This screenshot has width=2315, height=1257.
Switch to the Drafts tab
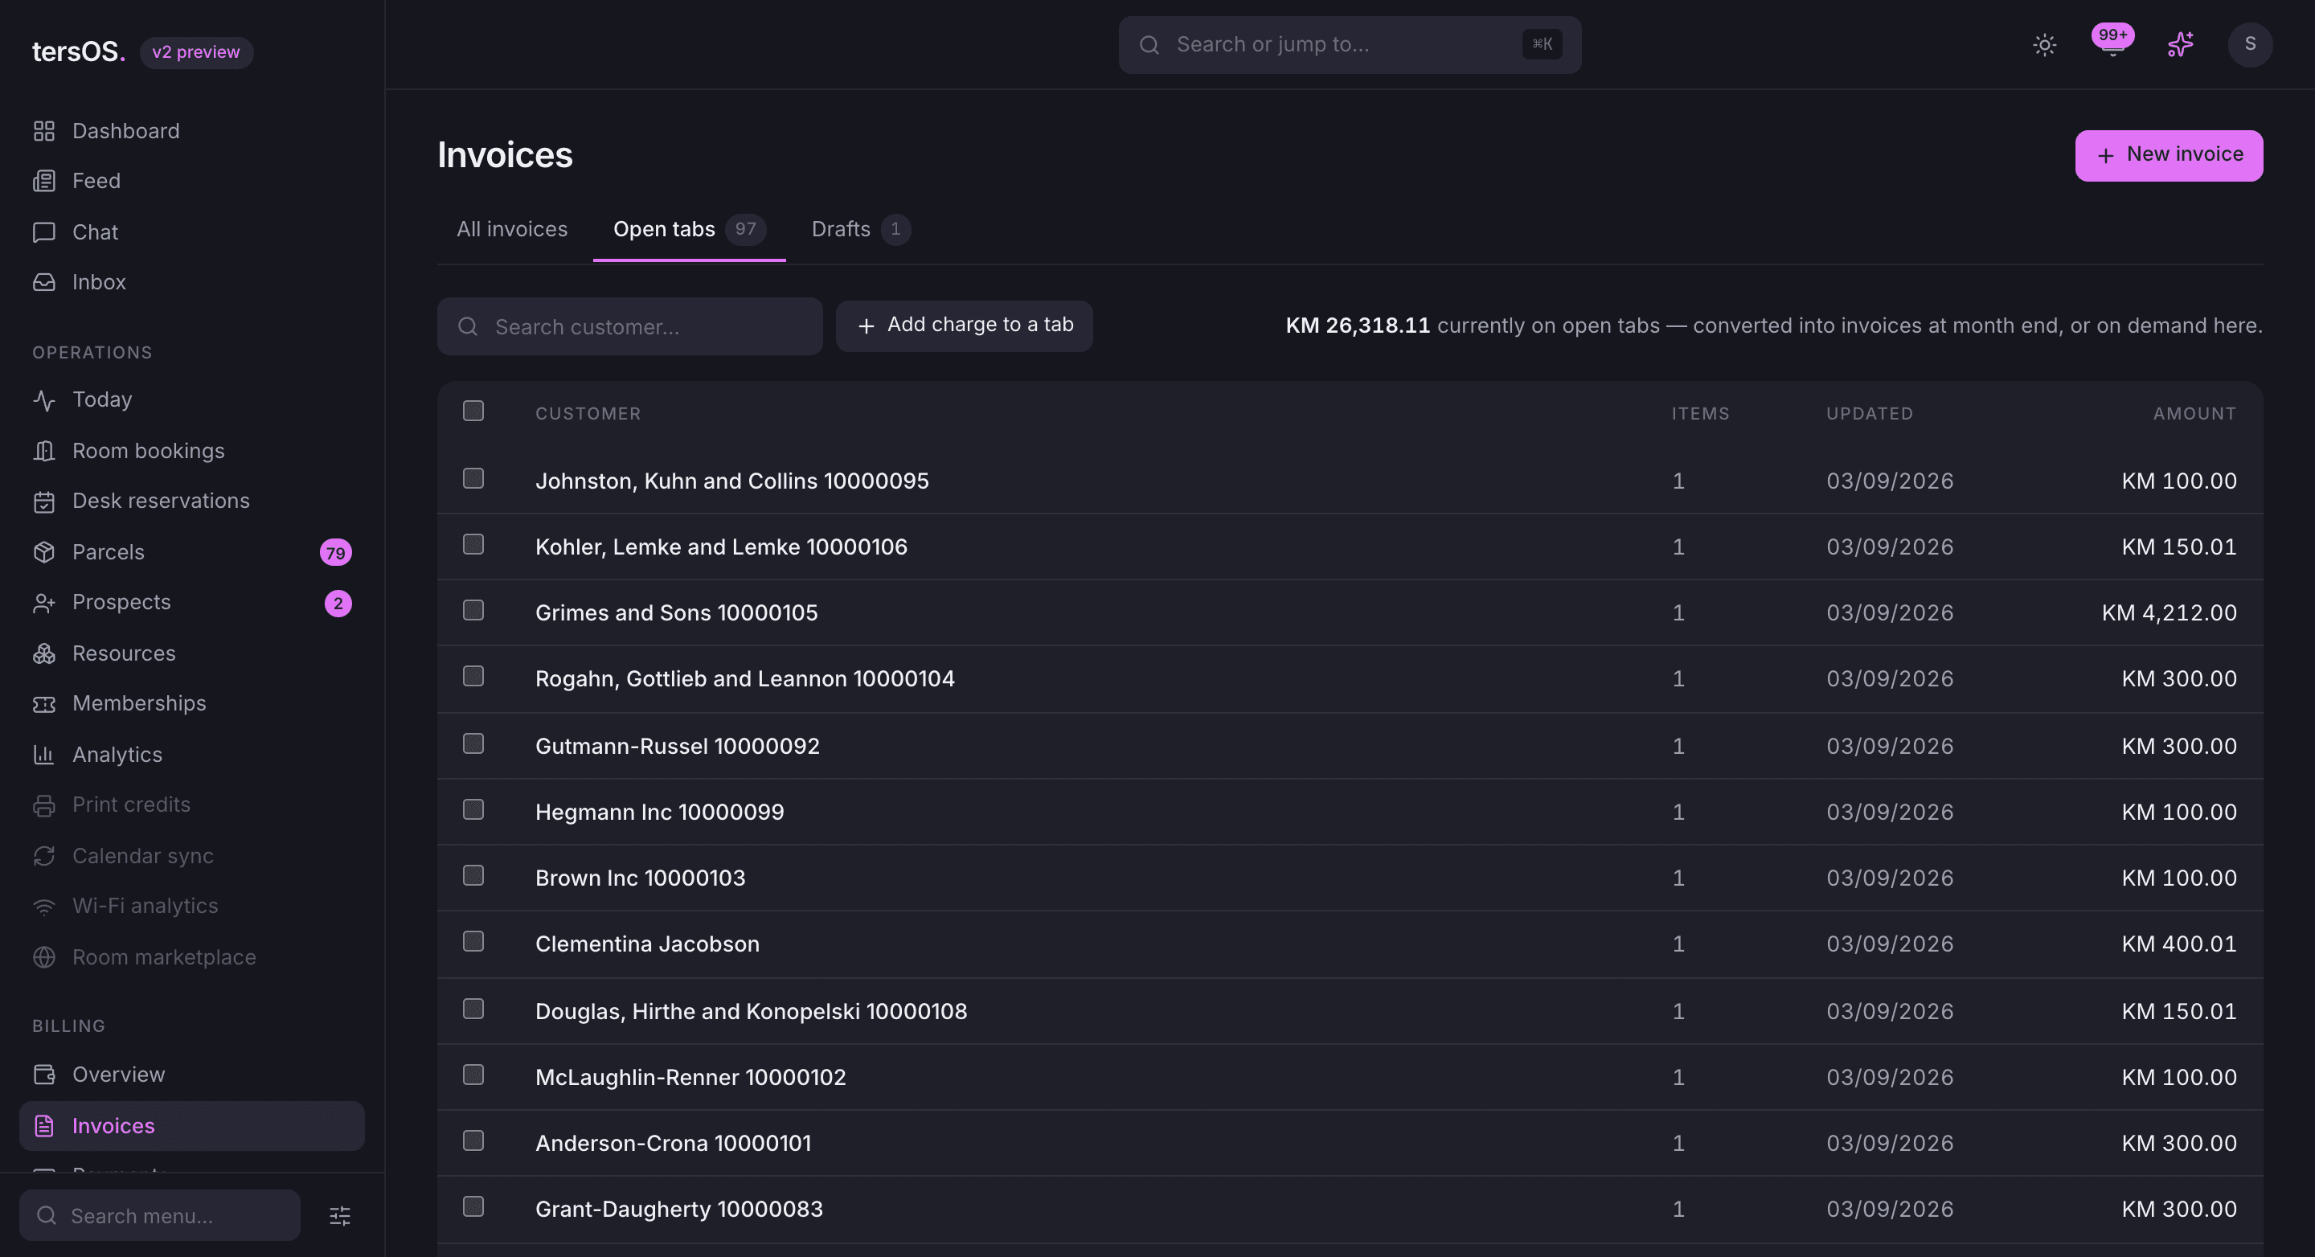(860, 230)
